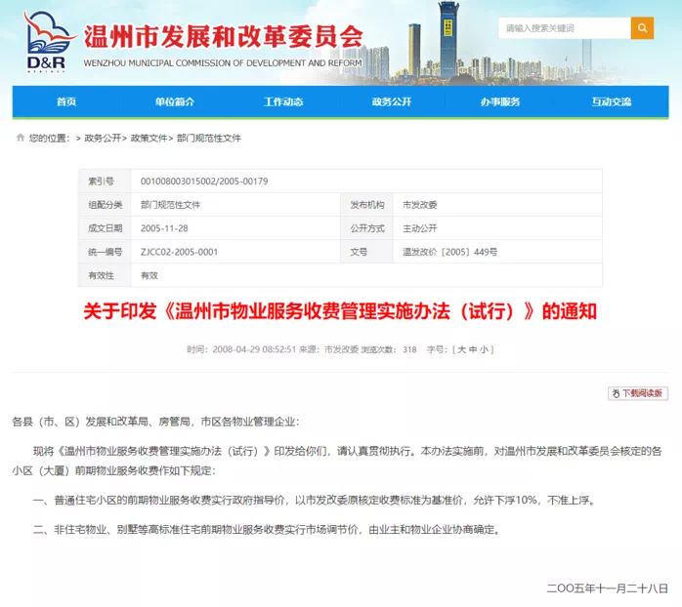Follow the 政策文件 breadcrumb link
This screenshot has height=607, width=682.
click(149, 139)
